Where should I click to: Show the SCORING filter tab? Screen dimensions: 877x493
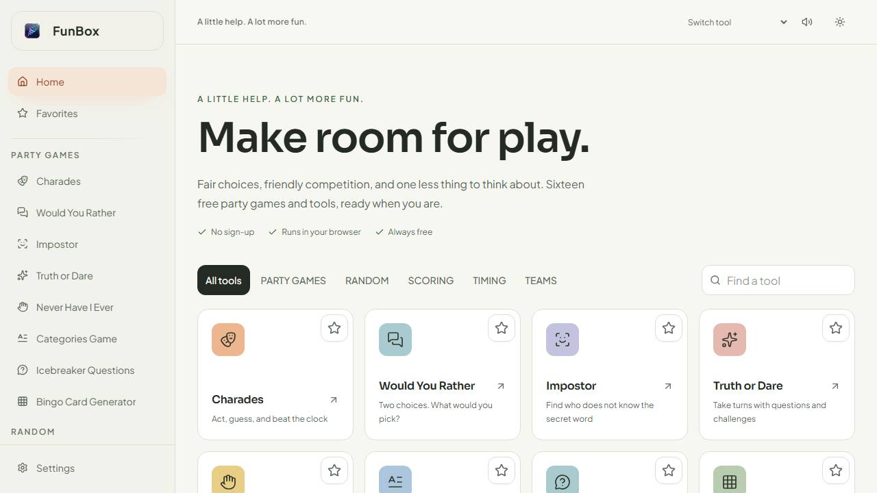pos(431,280)
